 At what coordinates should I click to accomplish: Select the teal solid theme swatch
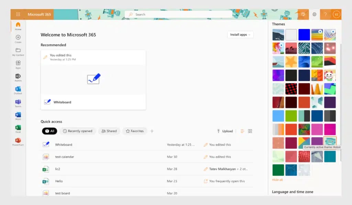coord(330,156)
